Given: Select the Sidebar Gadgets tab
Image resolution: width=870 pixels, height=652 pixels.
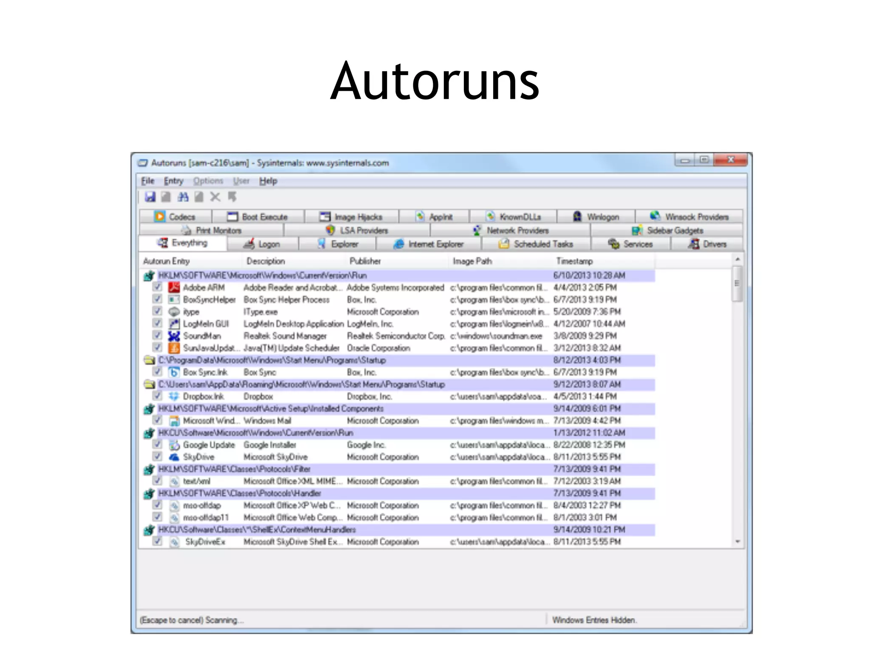Looking at the screenshot, I should point(667,230).
